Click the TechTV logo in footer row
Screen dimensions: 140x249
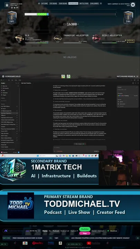click(37, 243)
